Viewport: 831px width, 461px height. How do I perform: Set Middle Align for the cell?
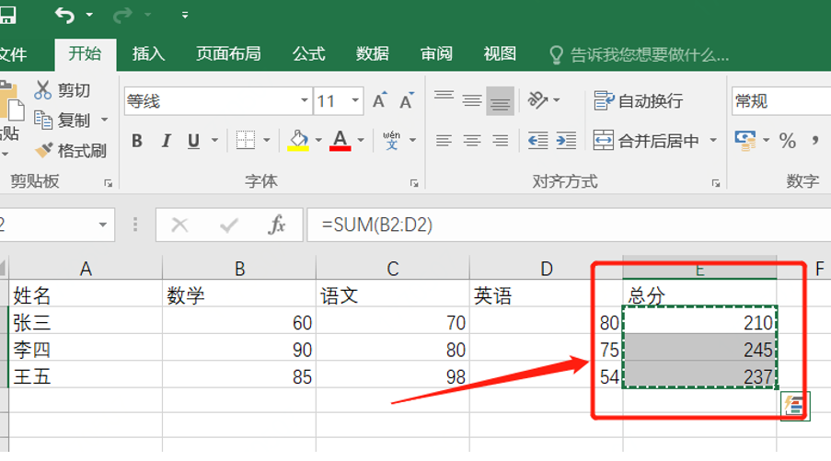pyautogui.click(x=472, y=100)
